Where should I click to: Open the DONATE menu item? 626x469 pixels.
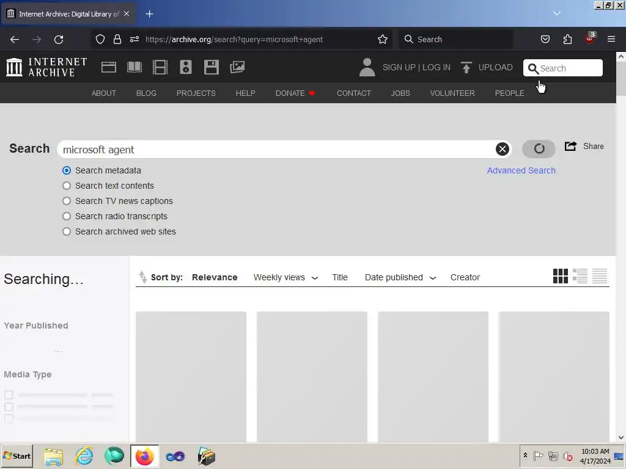click(295, 93)
